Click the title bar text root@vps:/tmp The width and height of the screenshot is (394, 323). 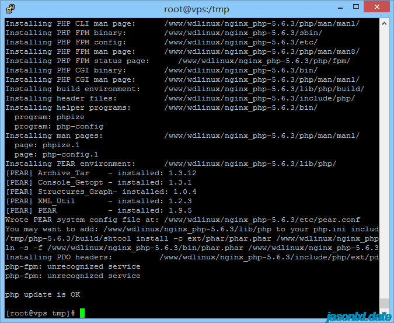pos(197,9)
